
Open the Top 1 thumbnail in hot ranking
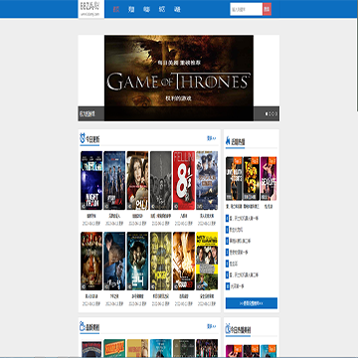tap(234, 178)
